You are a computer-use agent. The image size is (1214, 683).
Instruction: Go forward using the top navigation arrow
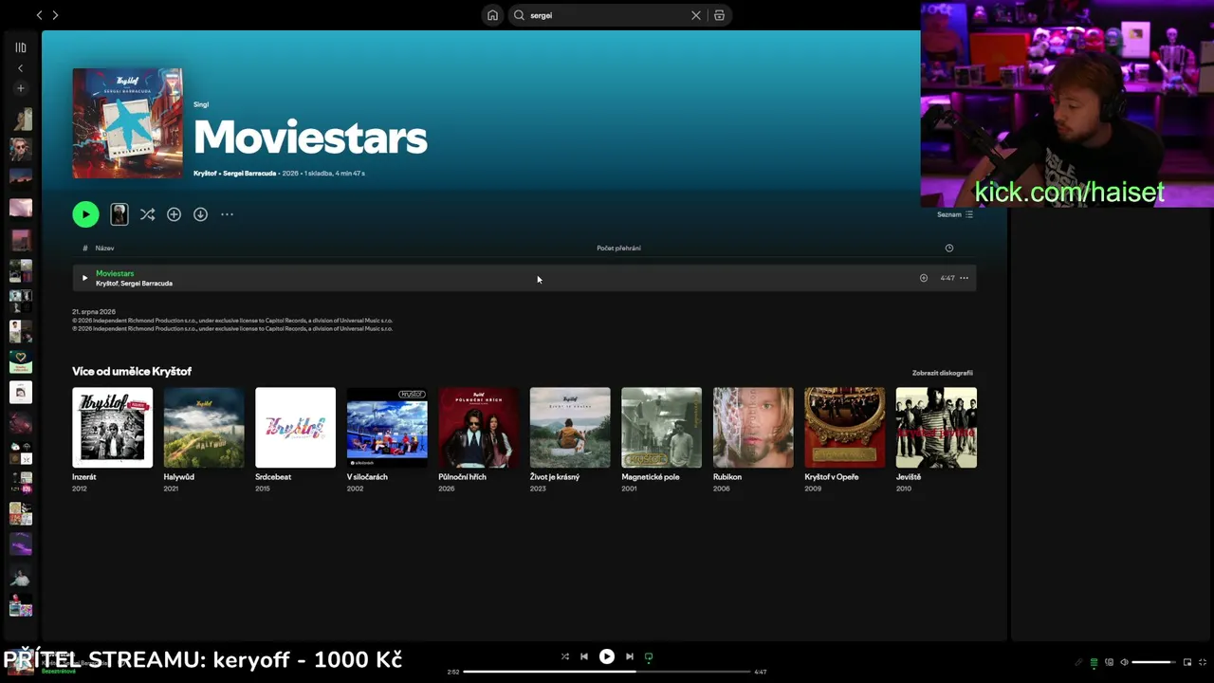pyautogui.click(x=55, y=15)
